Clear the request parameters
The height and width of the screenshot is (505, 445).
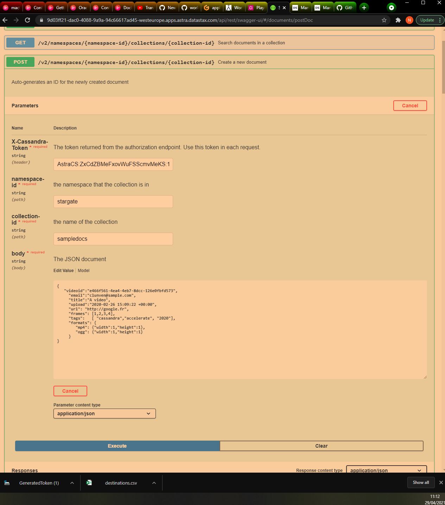pyautogui.click(x=321, y=446)
